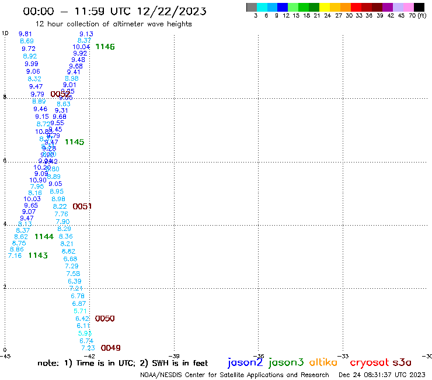This screenshot has height=380, width=432.
Task: Click the longitude axis label -33
Action: coord(343,356)
